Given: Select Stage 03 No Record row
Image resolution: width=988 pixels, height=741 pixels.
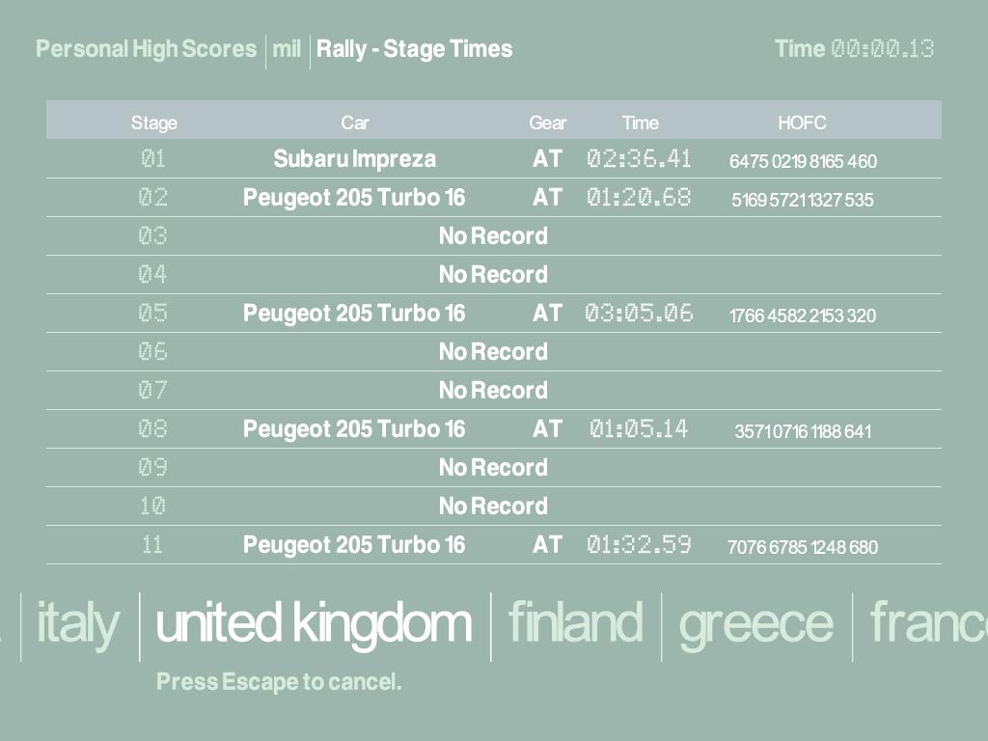Looking at the screenshot, I should point(493,236).
